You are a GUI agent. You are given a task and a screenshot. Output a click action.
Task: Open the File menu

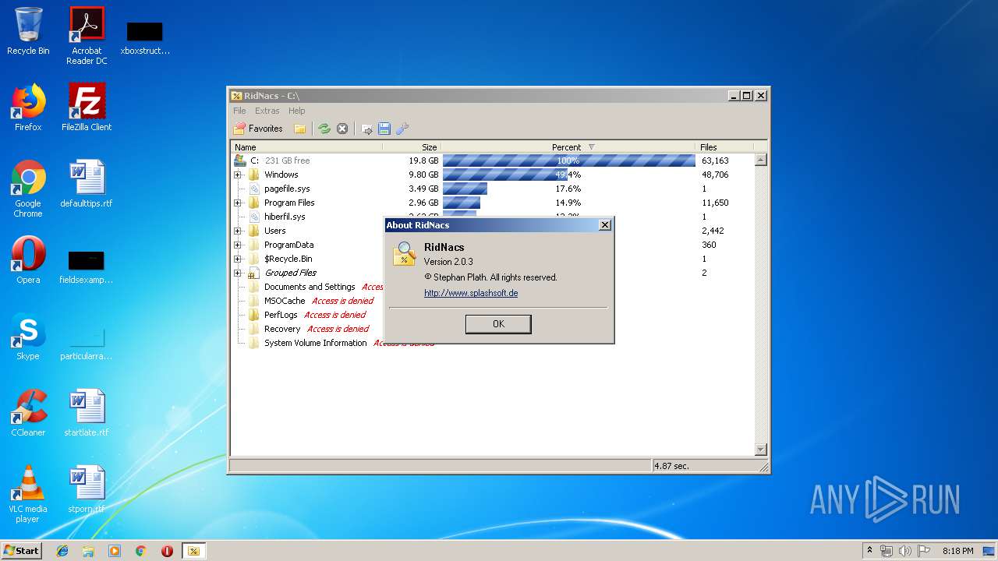coord(239,111)
